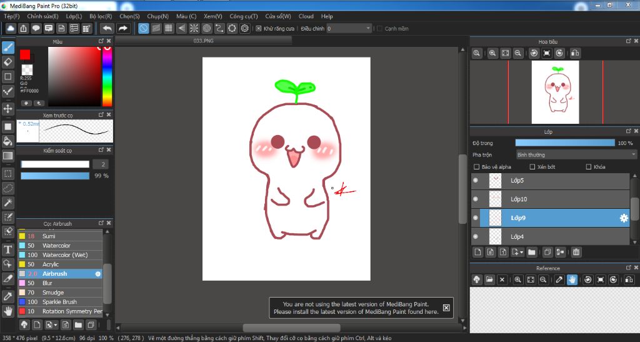Zoom out in the Navigator panel
The width and height of the screenshot is (640, 342).
[x=518, y=53]
